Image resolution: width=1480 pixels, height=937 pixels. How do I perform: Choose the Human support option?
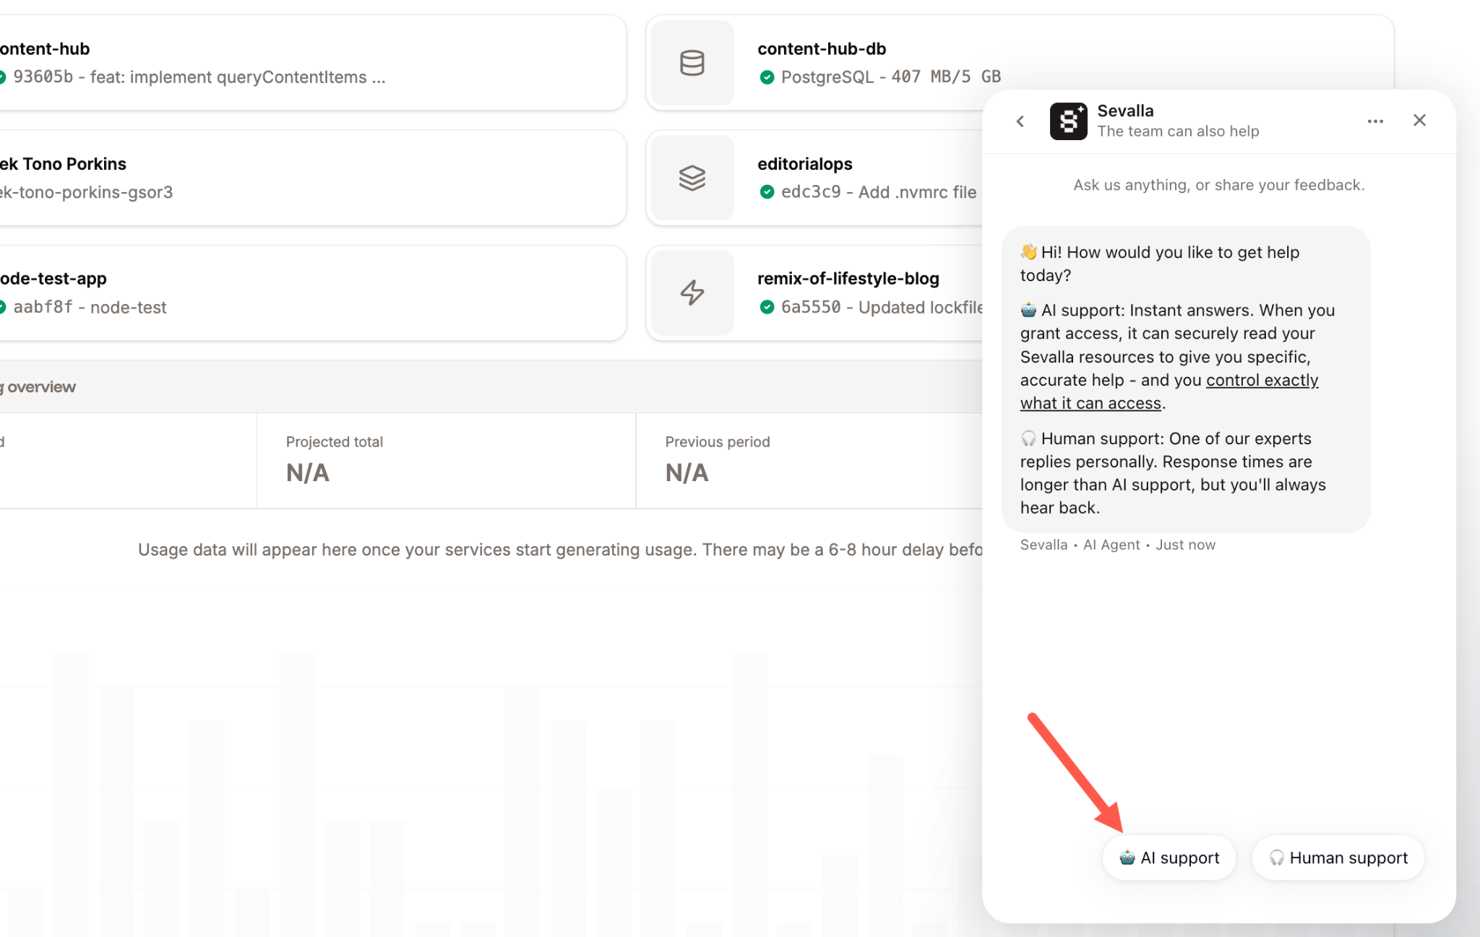pyautogui.click(x=1338, y=858)
